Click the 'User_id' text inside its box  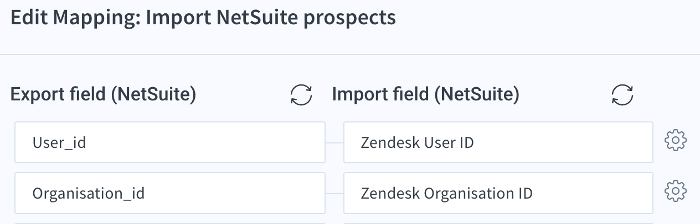[59, 143]
